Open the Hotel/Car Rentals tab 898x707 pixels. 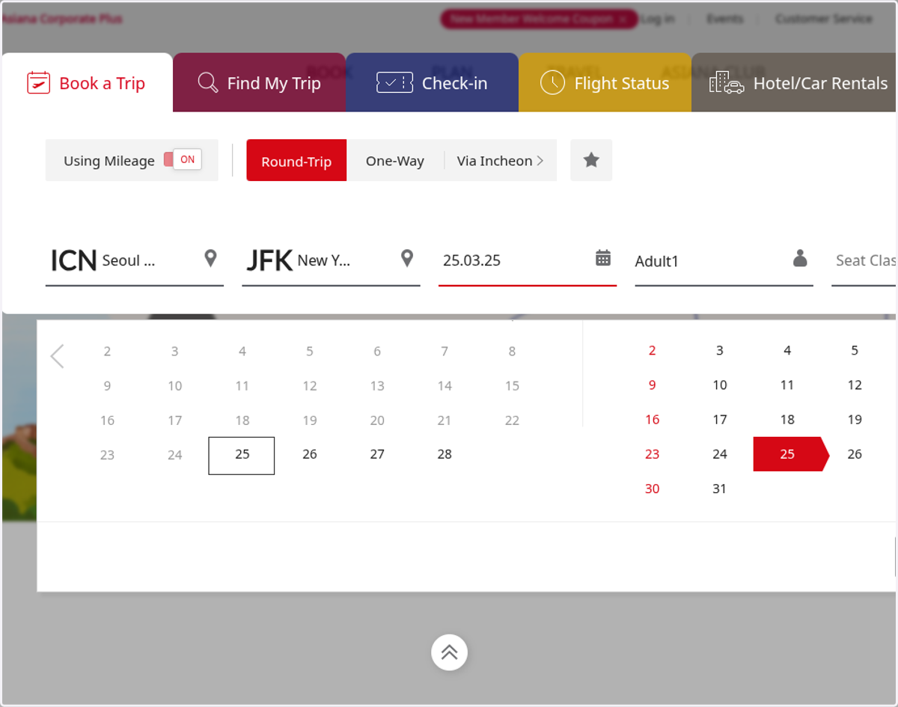[x=795, y=83]
